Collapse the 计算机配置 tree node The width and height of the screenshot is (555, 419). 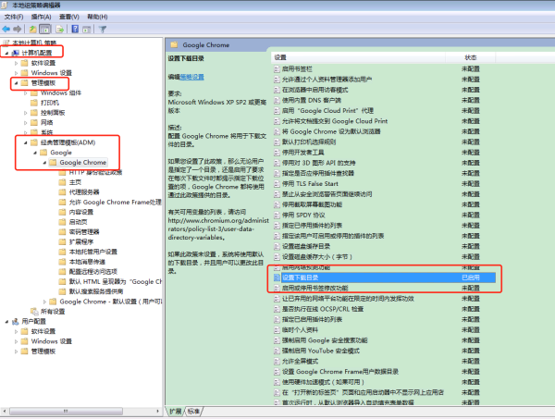point(5,53)
